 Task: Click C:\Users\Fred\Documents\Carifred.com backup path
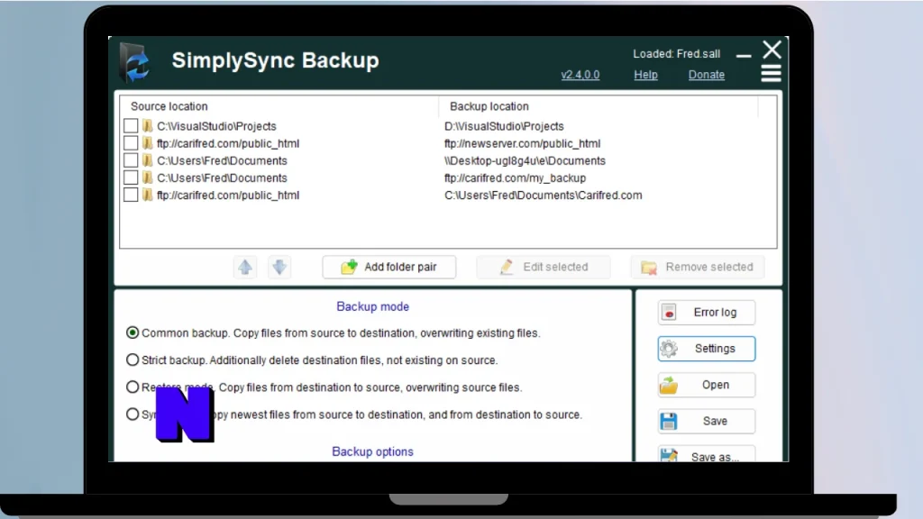[x=544, y=196]
